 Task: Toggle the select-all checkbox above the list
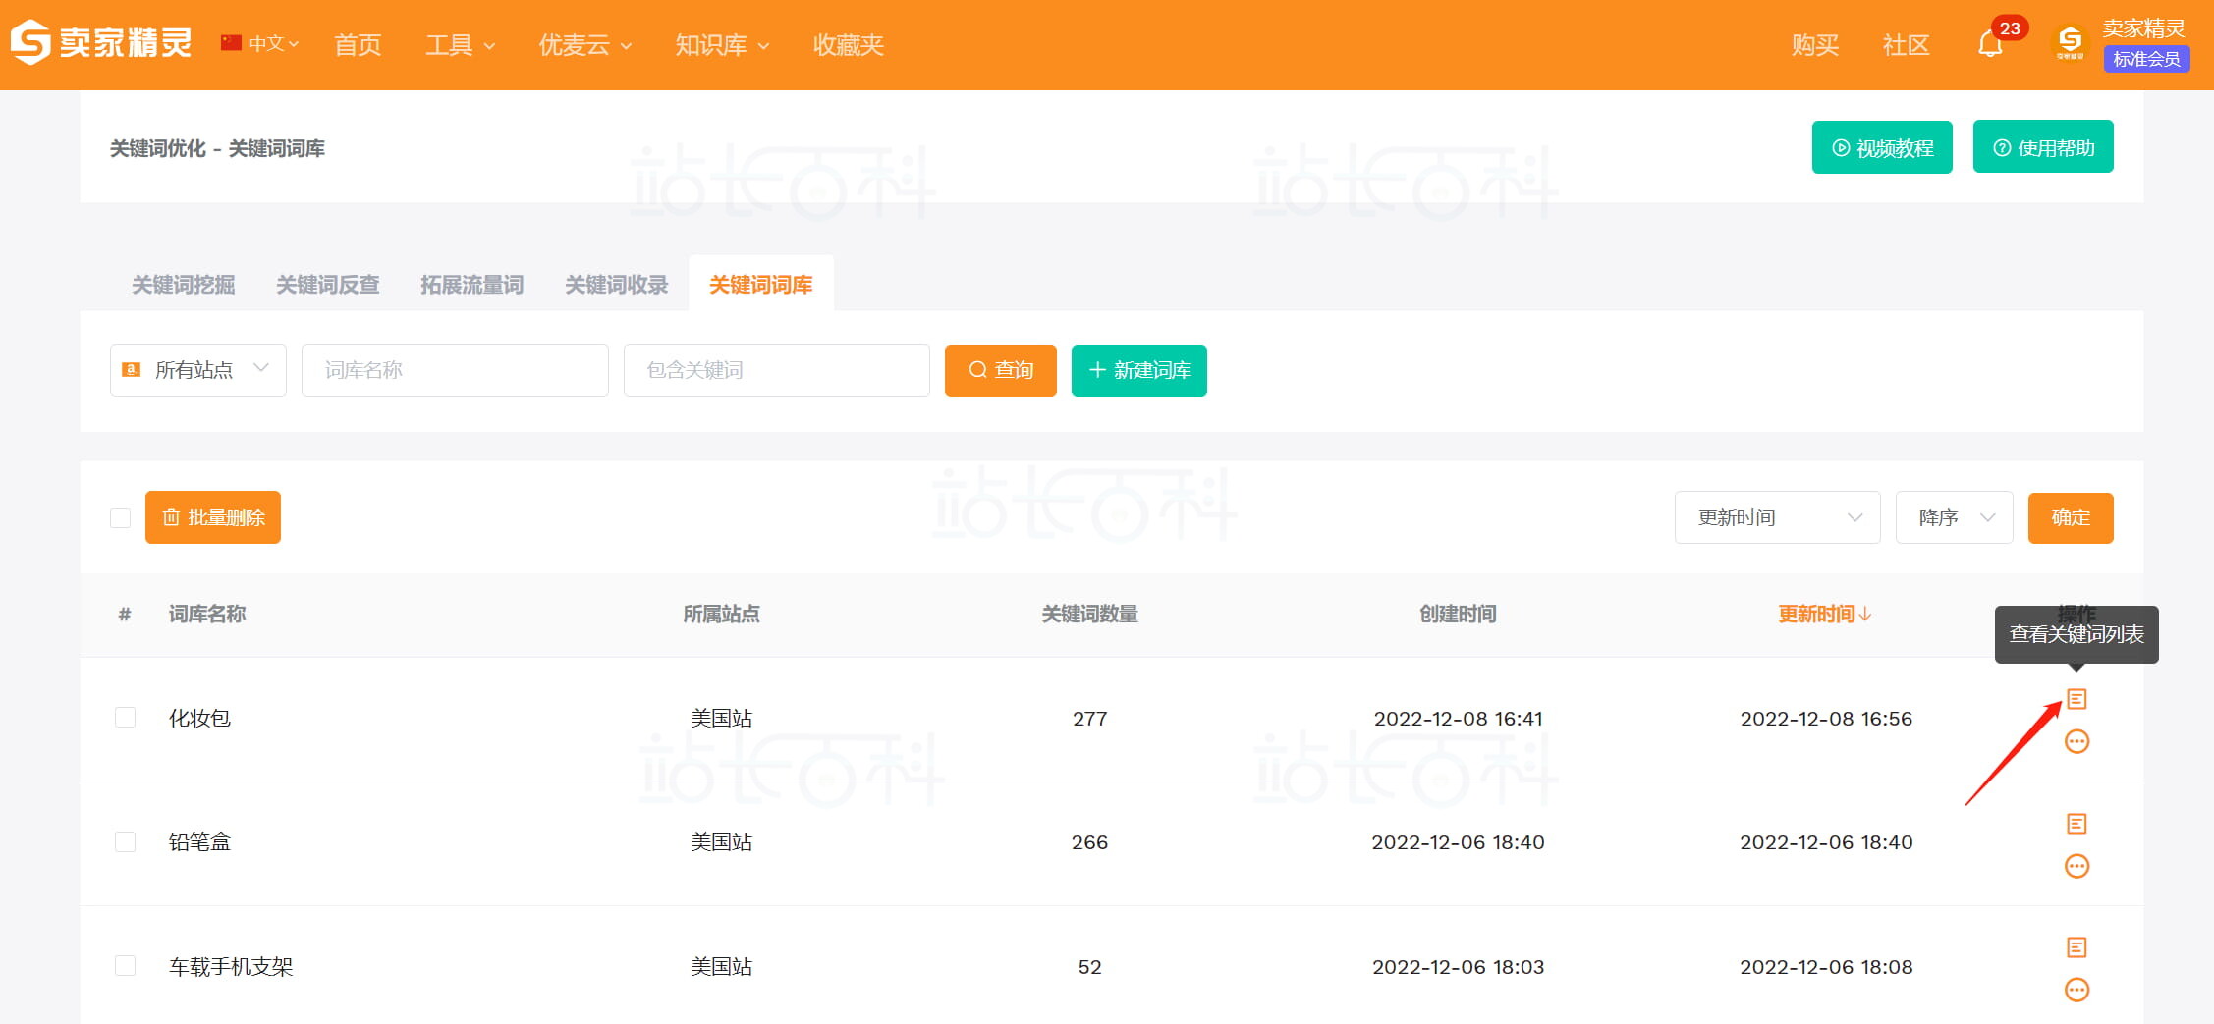pyautogui.click(x=118, y=516)
